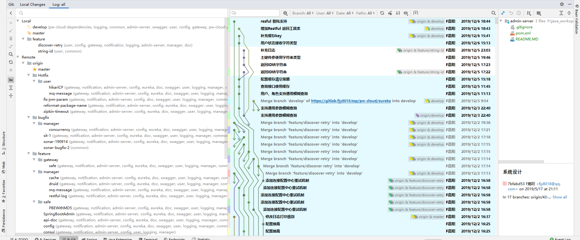580x240 pixels.
Task: Click Show all branches link
Action: point(559,197)
